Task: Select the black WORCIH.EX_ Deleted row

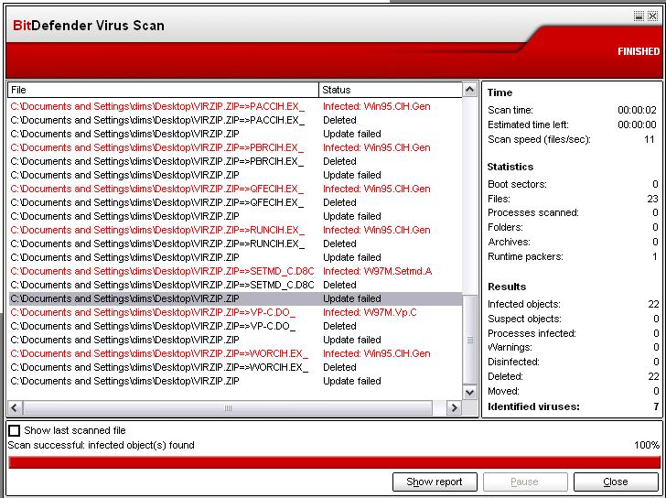Action: point(235,367)
